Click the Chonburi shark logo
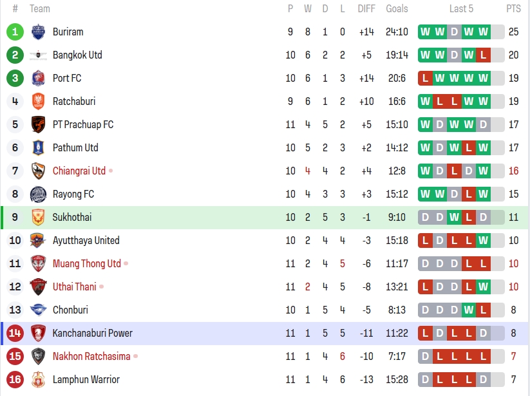Viewport: 530px width, 396px height. 38,310
